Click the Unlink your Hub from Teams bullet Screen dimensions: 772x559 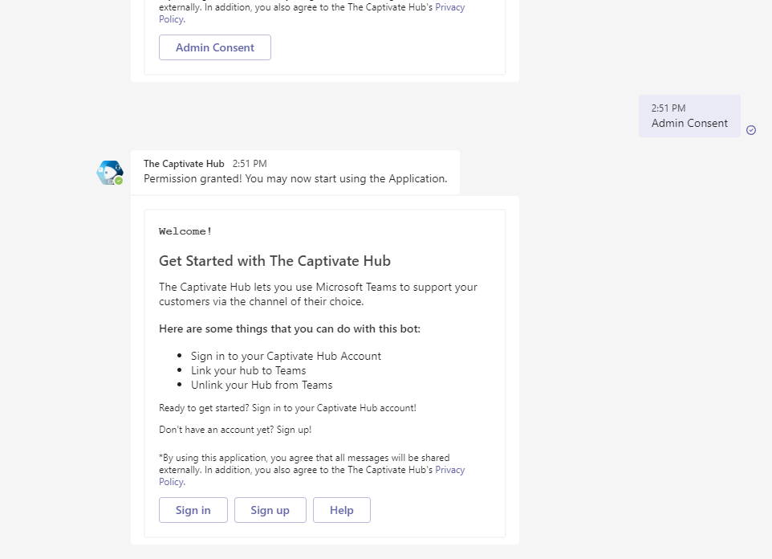[261, 385]
